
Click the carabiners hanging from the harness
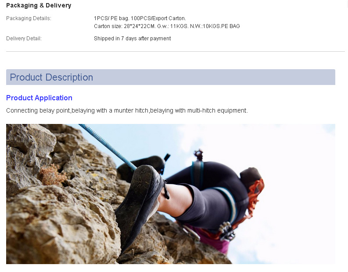point(226,232)
